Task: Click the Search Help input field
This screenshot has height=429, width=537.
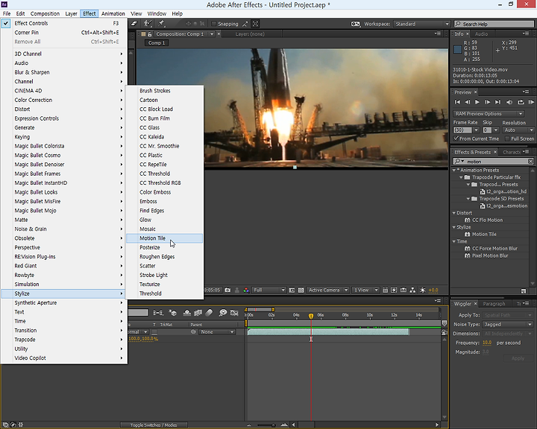Action: 494,24
